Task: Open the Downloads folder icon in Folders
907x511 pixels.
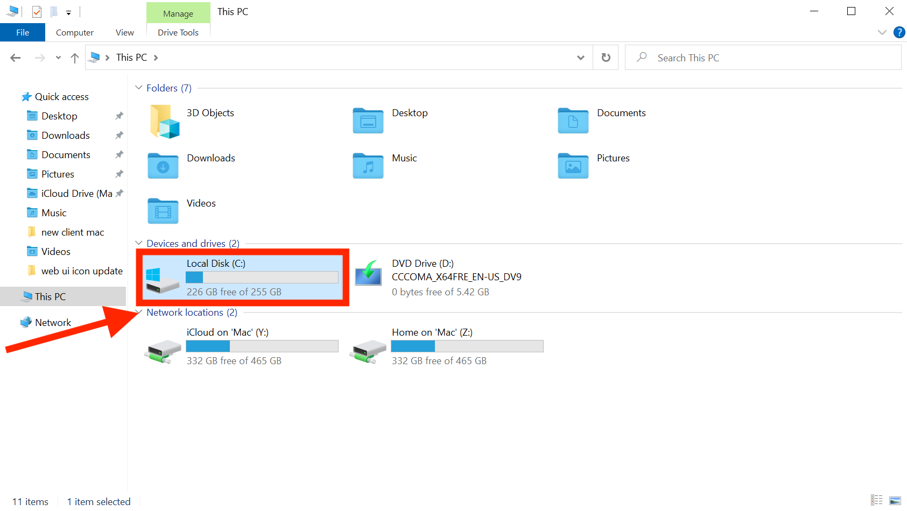Action: click(x=163, y=166)
